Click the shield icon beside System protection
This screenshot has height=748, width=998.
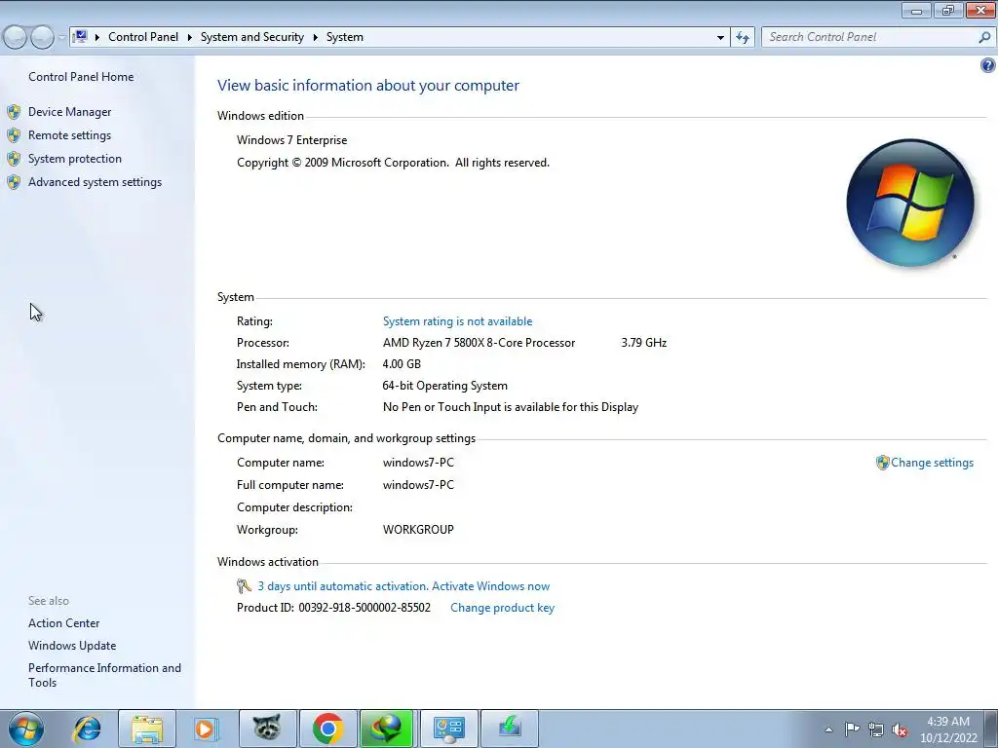(x=14, y=159)
